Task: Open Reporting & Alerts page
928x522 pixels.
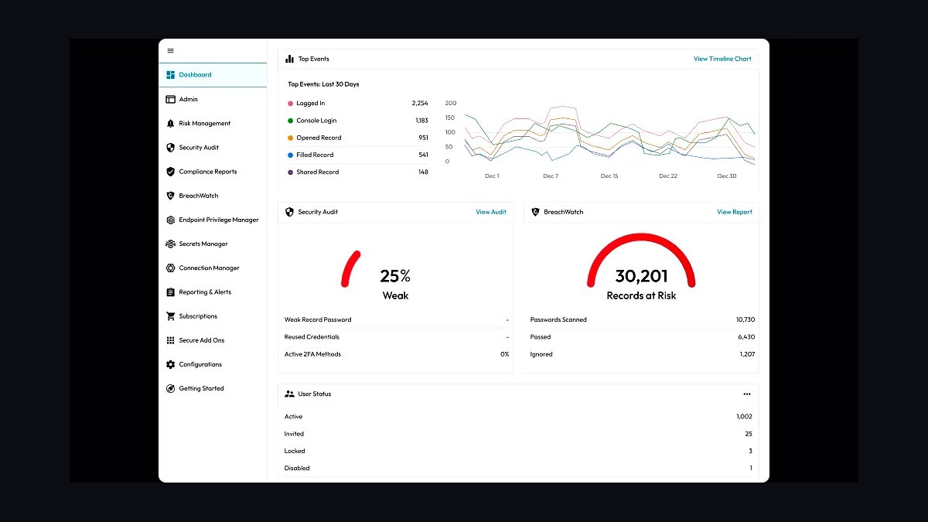Action: (213, 292)
